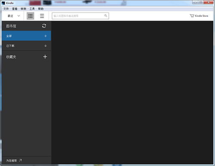215x166 pixels.
Task: Open the 文件 menu
Action: point(6,9)
